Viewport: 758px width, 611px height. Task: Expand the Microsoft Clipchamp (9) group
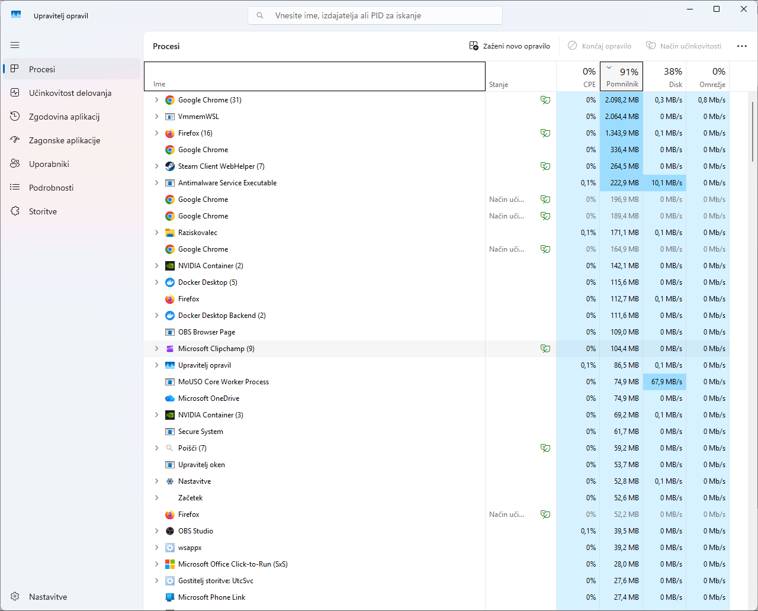click(x=157, y=349)
